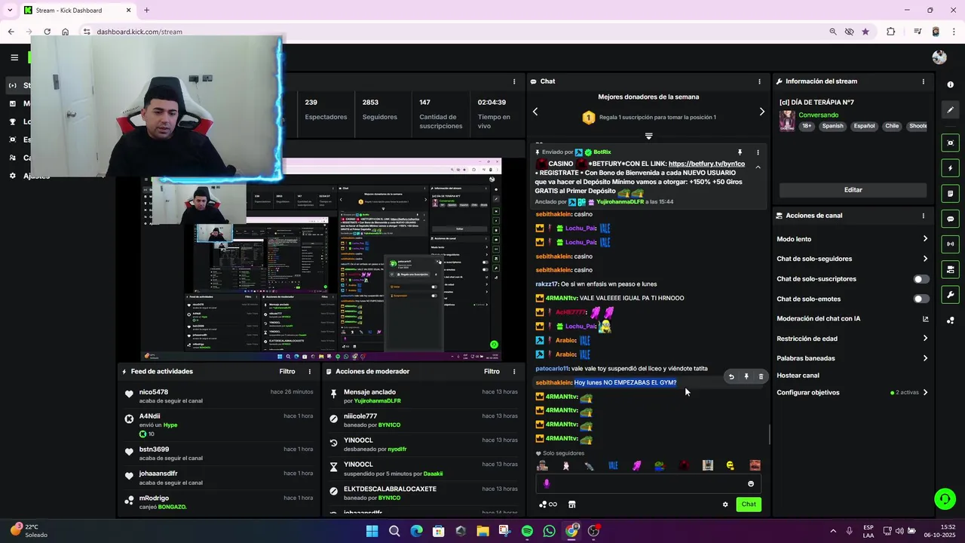
Task: Click the user avatar at top right
Action: (939, 57)
